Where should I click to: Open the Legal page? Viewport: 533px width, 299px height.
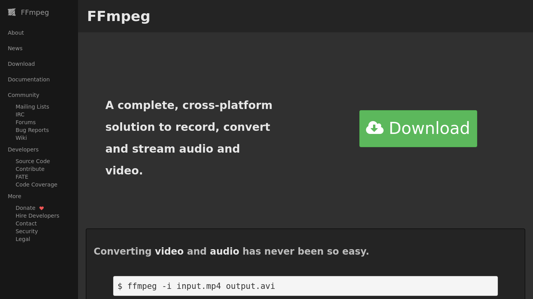[x=23, y=239]
